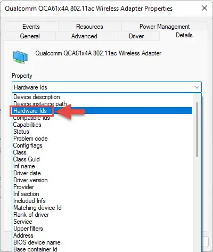Viewport: 213px width, 252px height.
Task: Select the Provider property
Action: [x=103, y=187]
